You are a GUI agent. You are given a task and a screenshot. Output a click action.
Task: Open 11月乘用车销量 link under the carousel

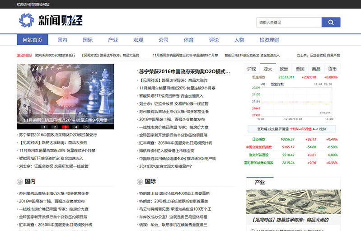pos(57,151)
